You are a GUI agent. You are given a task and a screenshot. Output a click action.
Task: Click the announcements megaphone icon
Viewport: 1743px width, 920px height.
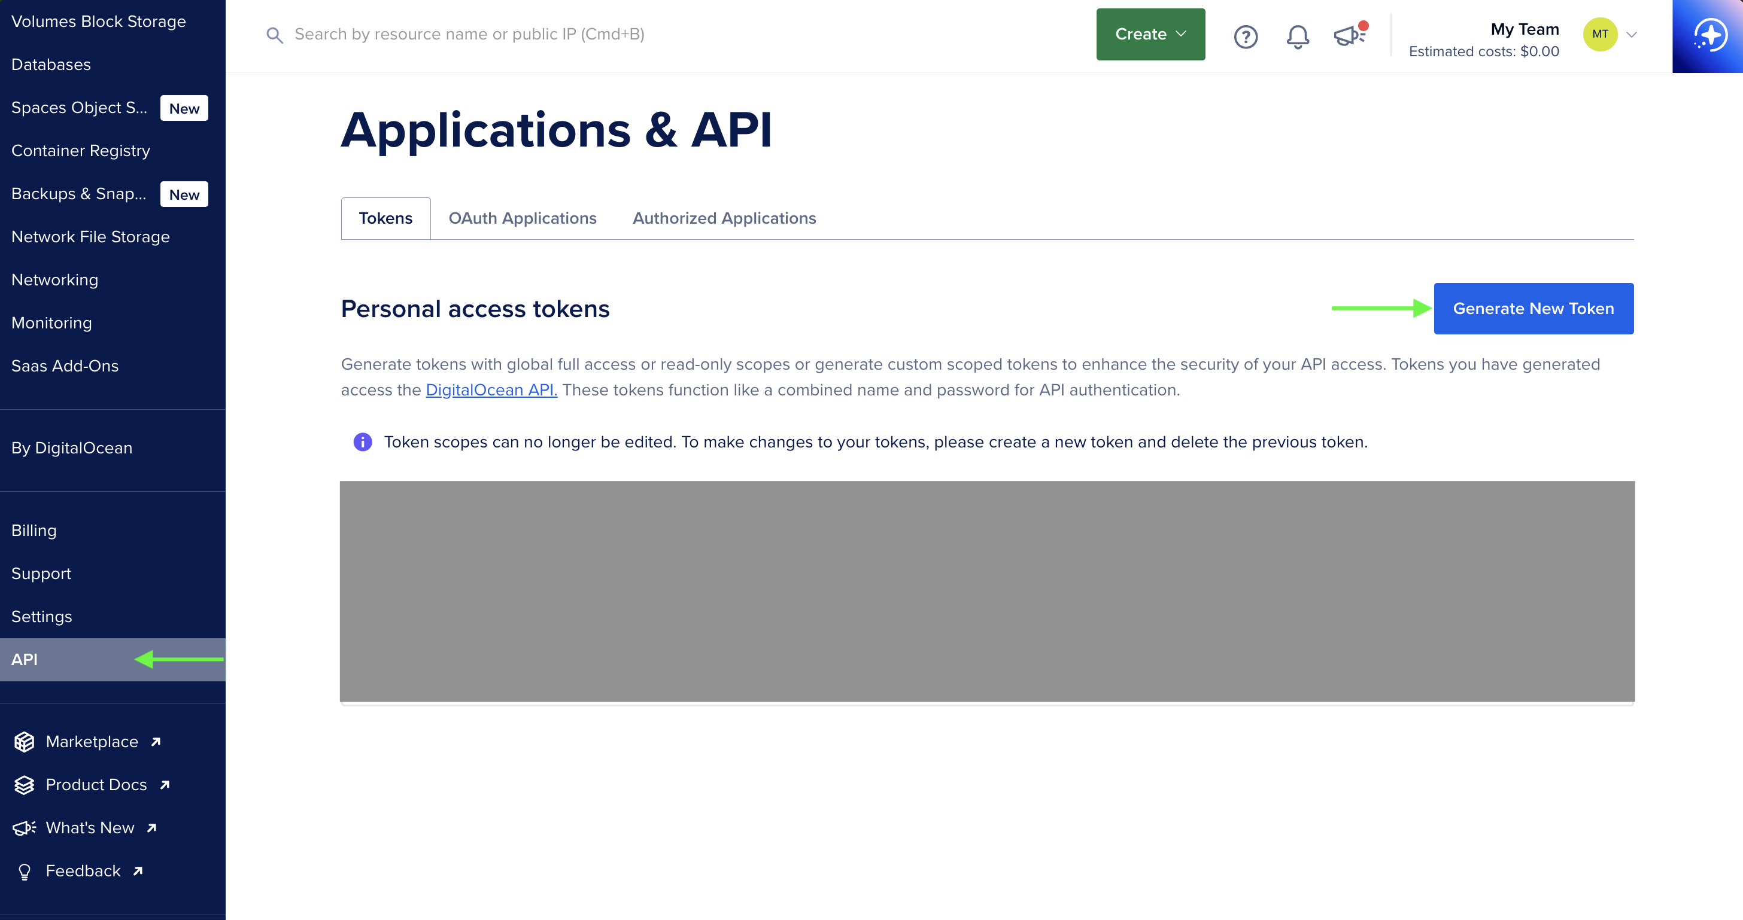tap(1349, 35)
